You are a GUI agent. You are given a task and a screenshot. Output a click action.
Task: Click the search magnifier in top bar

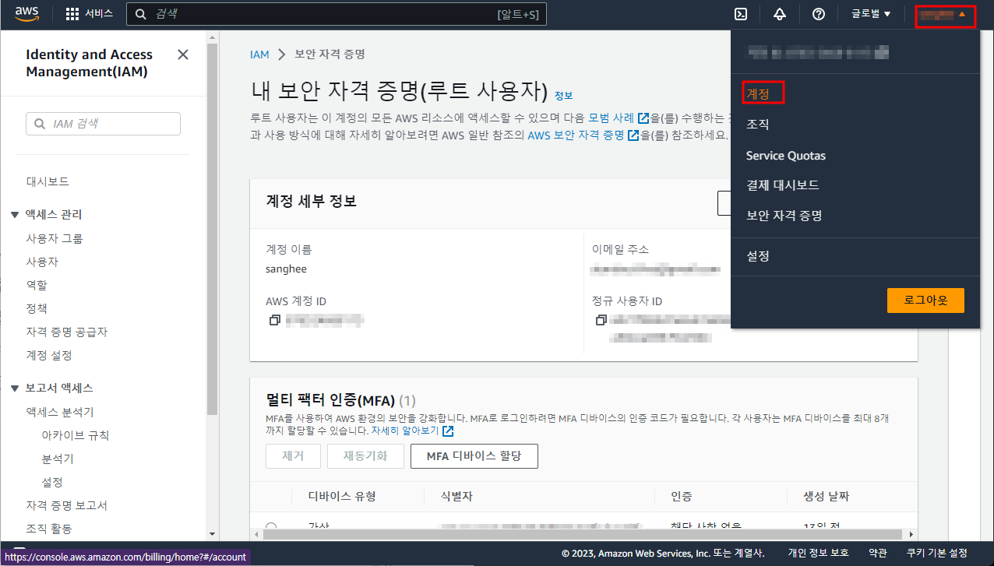click(x=141, y=14)
